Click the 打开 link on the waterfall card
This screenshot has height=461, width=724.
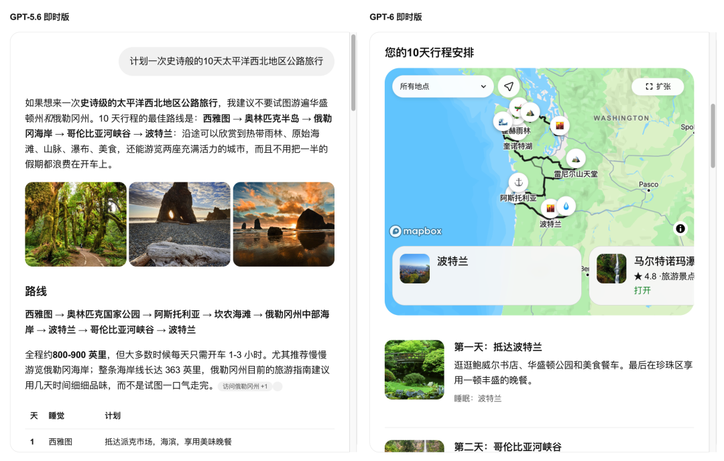pyautogui.click(x=642, y=290)
